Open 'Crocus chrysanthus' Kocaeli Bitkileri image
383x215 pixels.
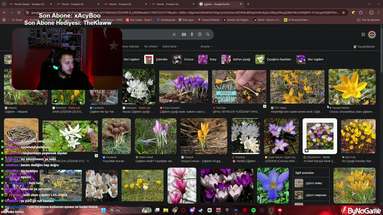tap(352, 87)
